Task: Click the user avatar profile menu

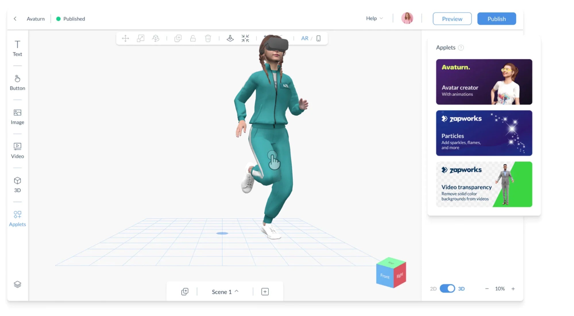Action: (407, 18)
